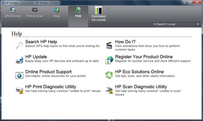The image size is (203, 121).
Task: Open the Register Your Product Online link
Action: 144,57
